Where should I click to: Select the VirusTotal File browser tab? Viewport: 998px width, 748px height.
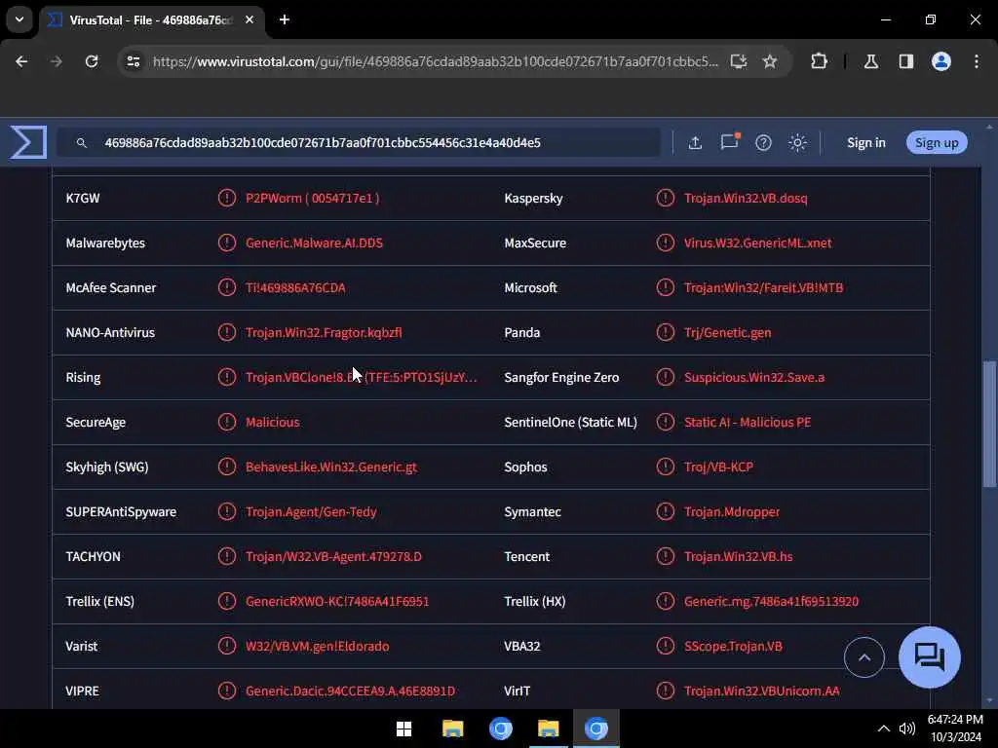pos(151,19)
